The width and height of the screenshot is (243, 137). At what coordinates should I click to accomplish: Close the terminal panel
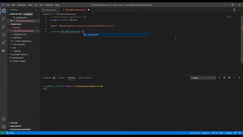[239, 78]
